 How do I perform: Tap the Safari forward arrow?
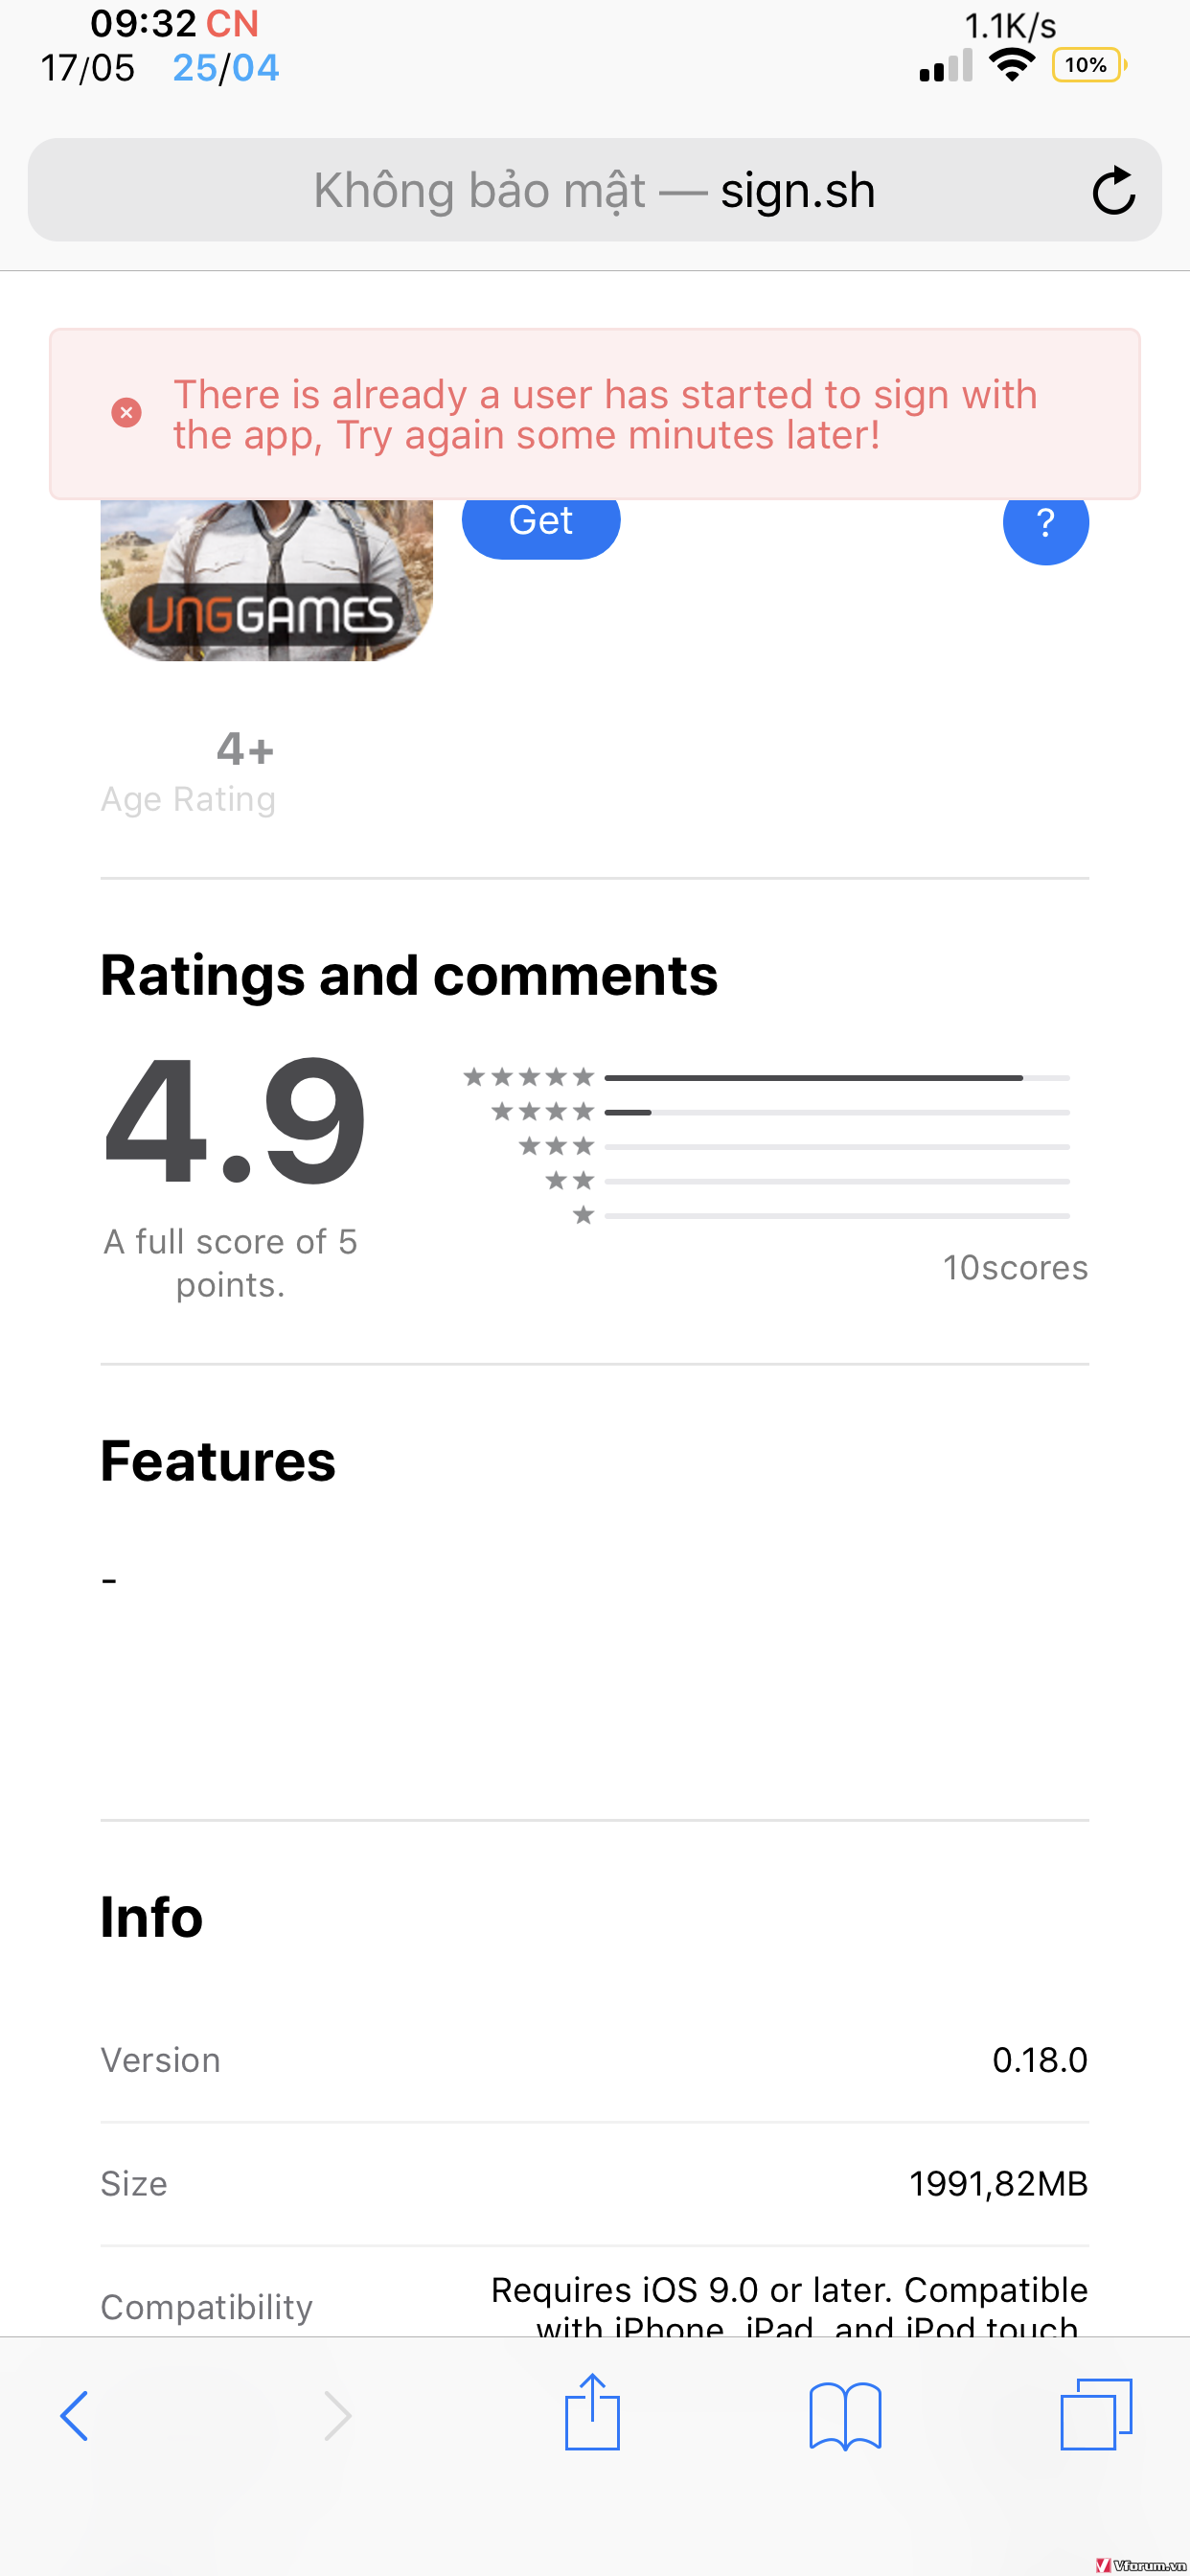(x=338, y=2415)
